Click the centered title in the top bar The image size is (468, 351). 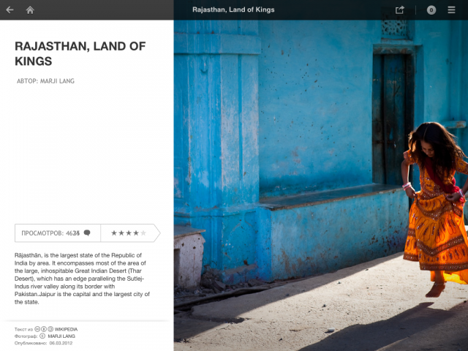(233, 10)
